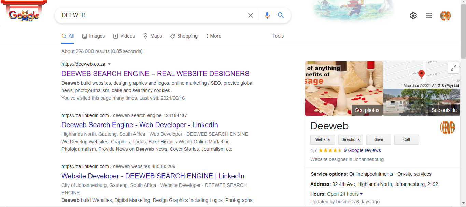Switch to the Shopping tab
Screen dimensions: 466x207
pyautogui.click(x=184, y=36)
